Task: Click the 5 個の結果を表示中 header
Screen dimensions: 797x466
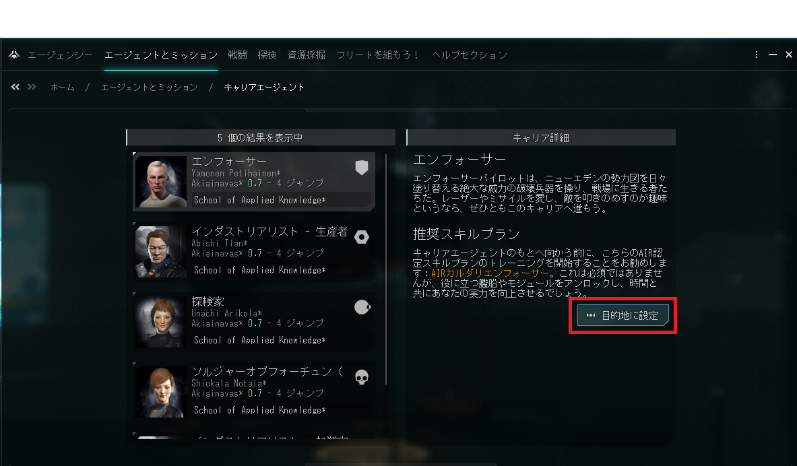Action: pos(261,138)
